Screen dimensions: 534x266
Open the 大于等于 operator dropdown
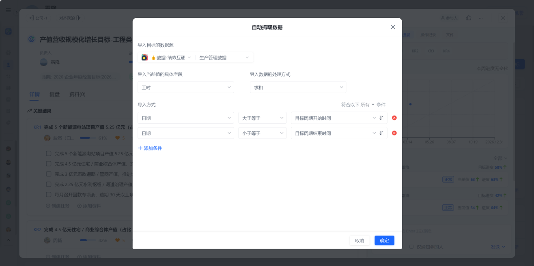click(x=263, y=118)
